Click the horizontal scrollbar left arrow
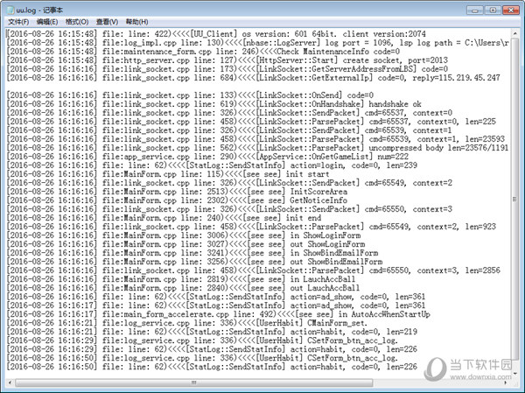The height and width of the screenshot is (393, 525). pyautogui.click(x=9, y=382)
